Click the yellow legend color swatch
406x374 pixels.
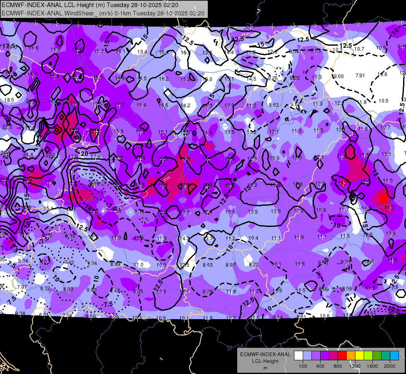click(360, 356)
